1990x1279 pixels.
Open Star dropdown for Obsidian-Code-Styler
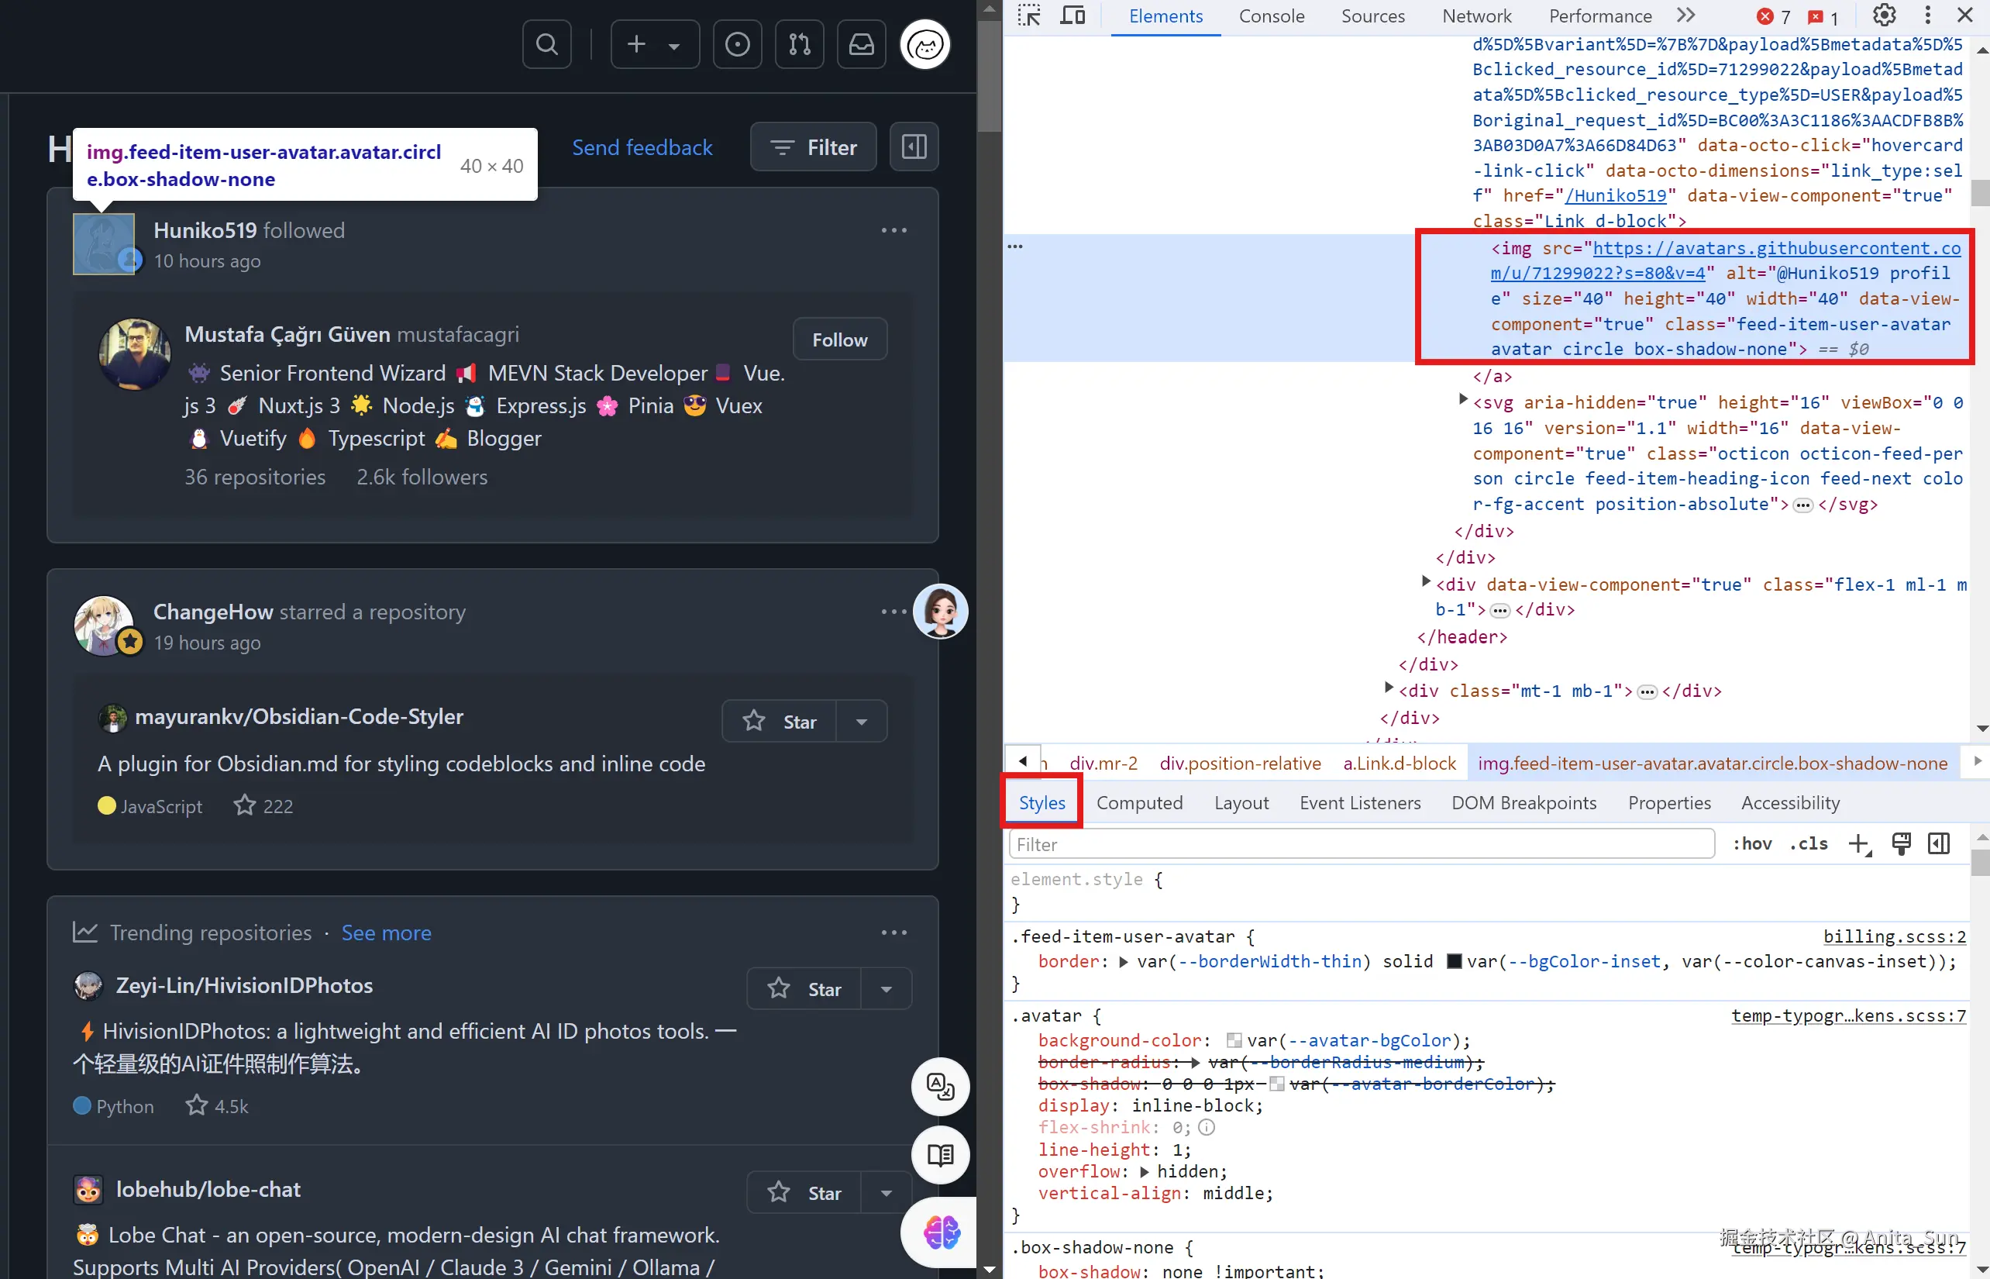point(861,722)
